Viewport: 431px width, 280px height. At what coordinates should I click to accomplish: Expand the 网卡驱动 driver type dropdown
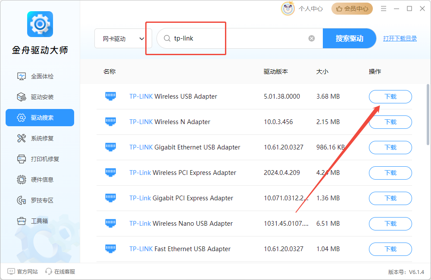[123, 38]
